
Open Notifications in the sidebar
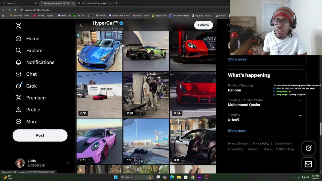[35, 62]
